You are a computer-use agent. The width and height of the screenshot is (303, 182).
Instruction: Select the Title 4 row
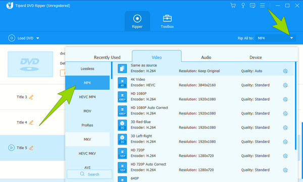pos(32,123)
